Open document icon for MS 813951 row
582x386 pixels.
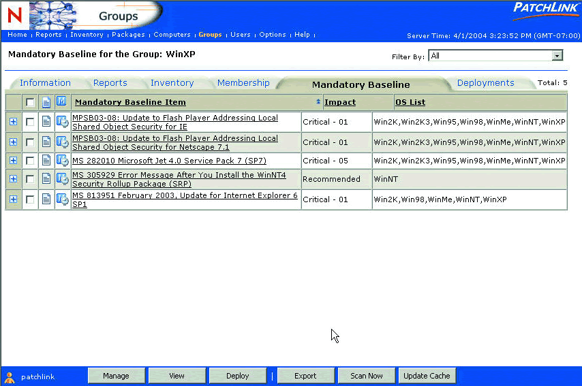pos(46,199)
